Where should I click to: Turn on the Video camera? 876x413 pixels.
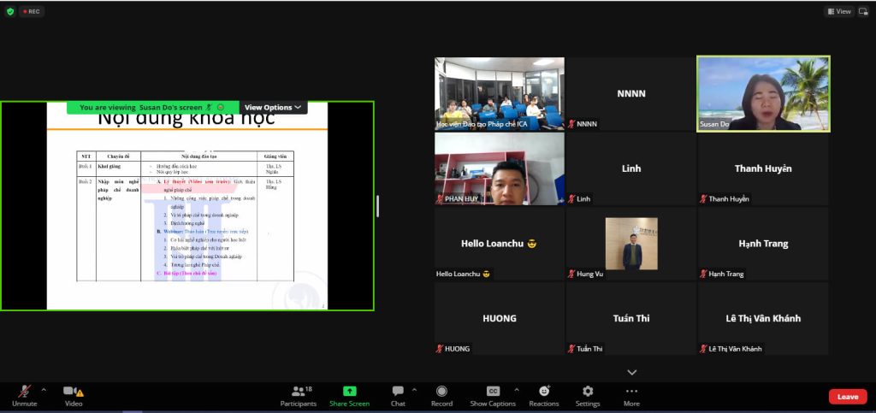pos(73,392)
